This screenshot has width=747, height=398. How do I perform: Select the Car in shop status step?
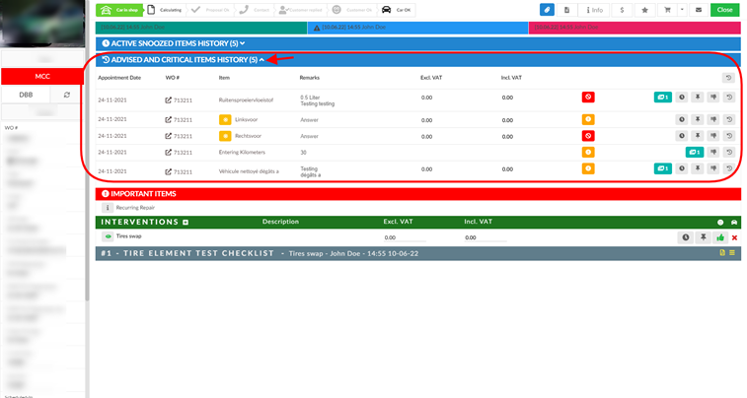point(119,10)
